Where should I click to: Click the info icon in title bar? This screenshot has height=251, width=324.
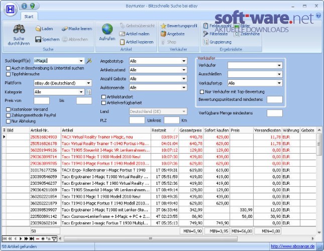point(24,6)
